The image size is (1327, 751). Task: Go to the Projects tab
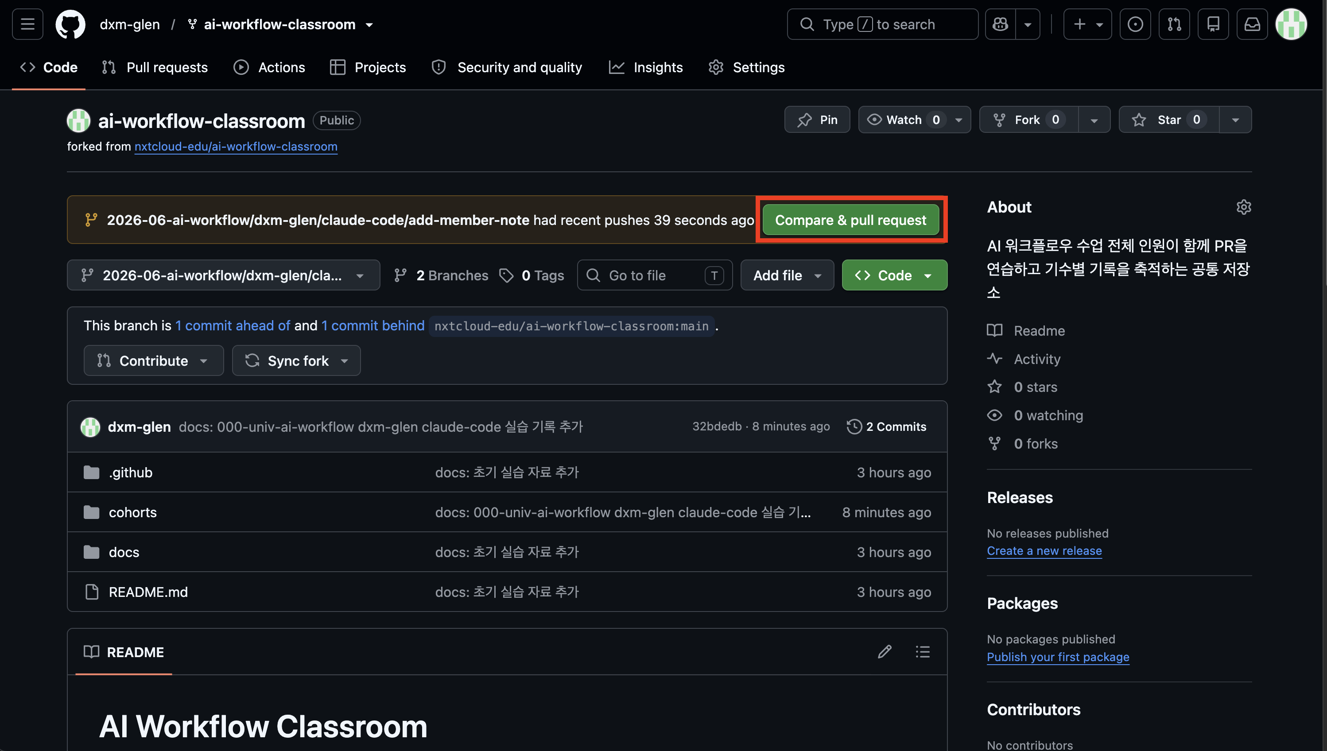368,67
